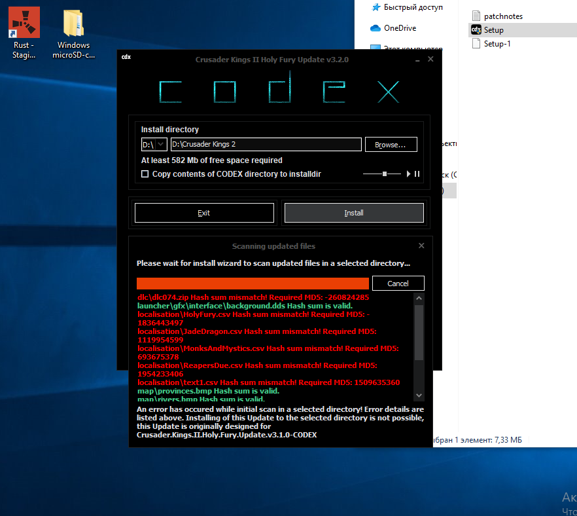Click the Быстрый доступ label in Explorer
This screenshot has height=516, width=577.
coord(413,7)
